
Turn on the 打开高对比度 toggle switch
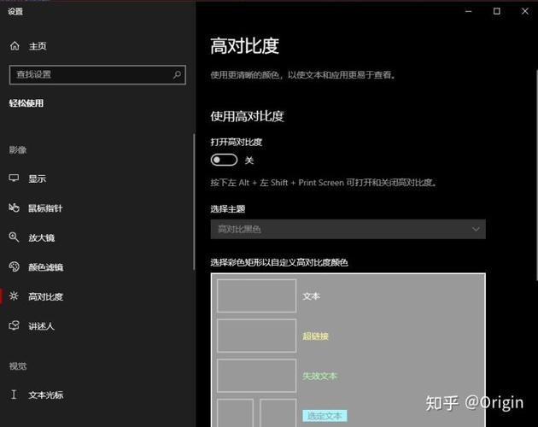224,160
